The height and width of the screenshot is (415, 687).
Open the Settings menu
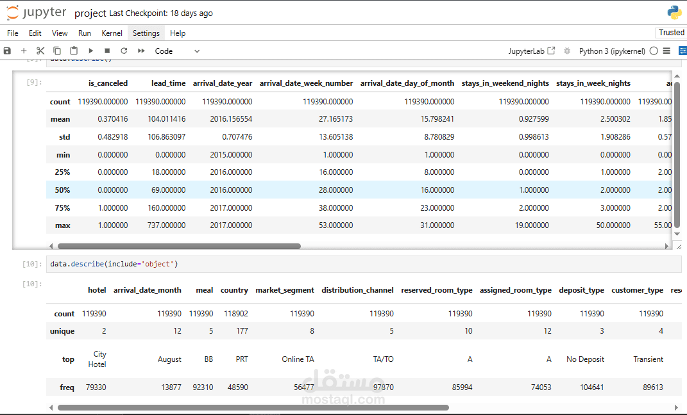(146, 33)
